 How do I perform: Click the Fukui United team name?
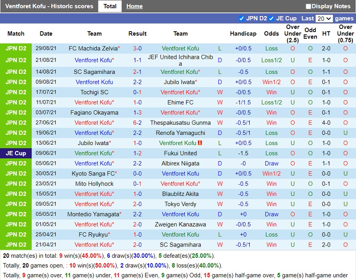point(180,153)
